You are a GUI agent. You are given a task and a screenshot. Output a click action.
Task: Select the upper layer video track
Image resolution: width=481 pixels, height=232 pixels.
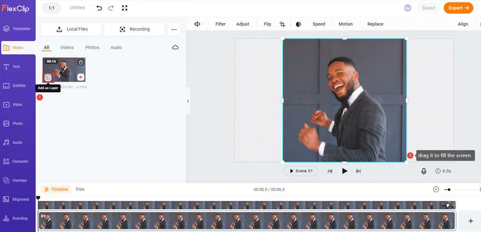pos(247,205)
